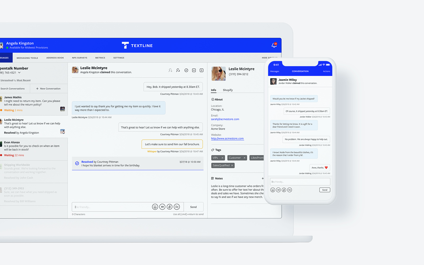Click Angela Kingston profile name in header
The image size is (424, 265).
(20, 43)
